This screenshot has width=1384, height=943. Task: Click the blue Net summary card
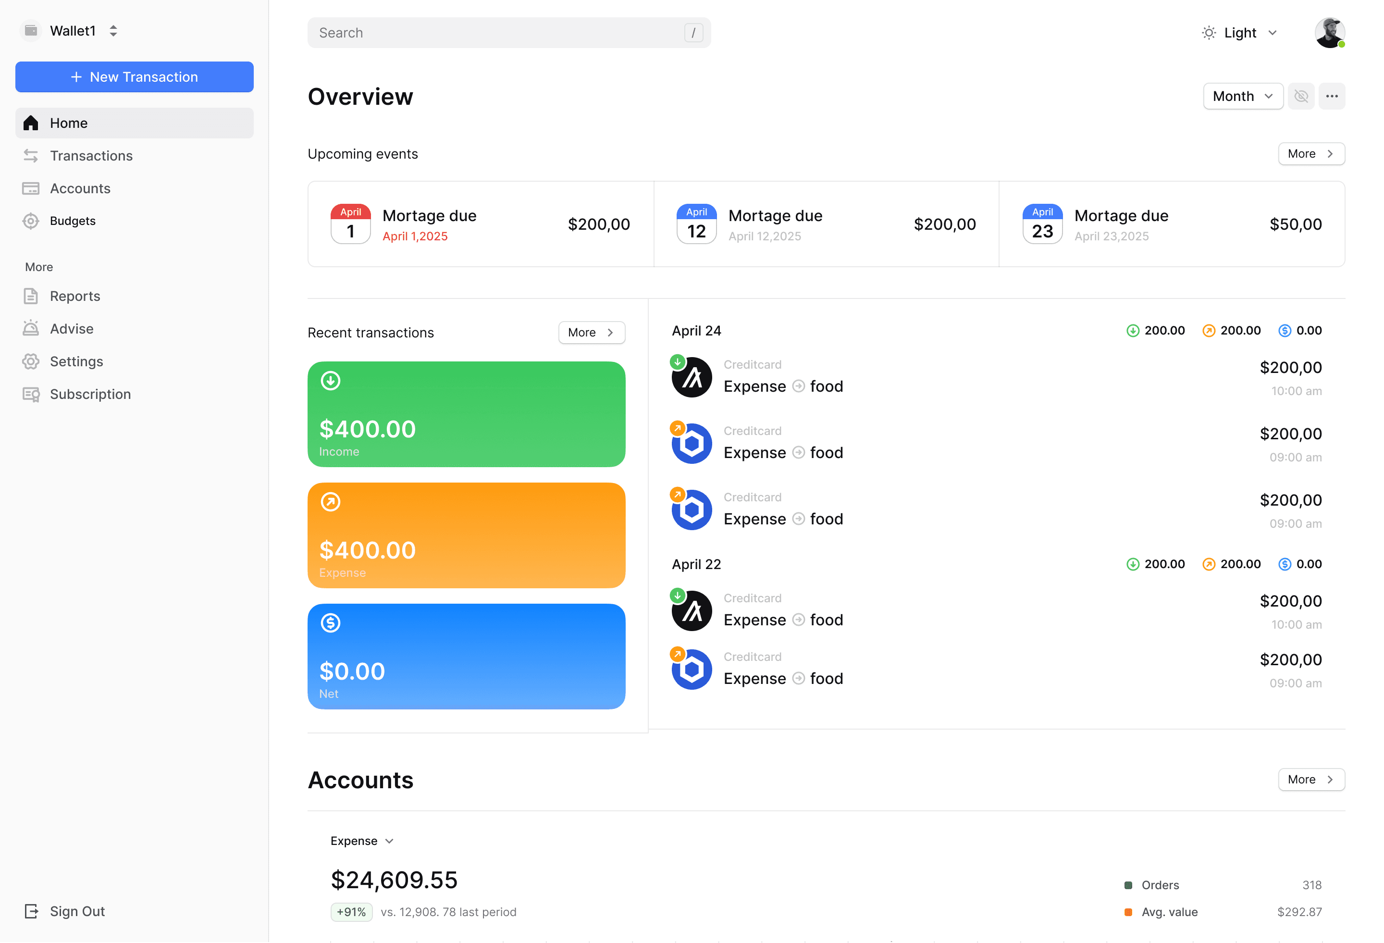click(466, 656)
